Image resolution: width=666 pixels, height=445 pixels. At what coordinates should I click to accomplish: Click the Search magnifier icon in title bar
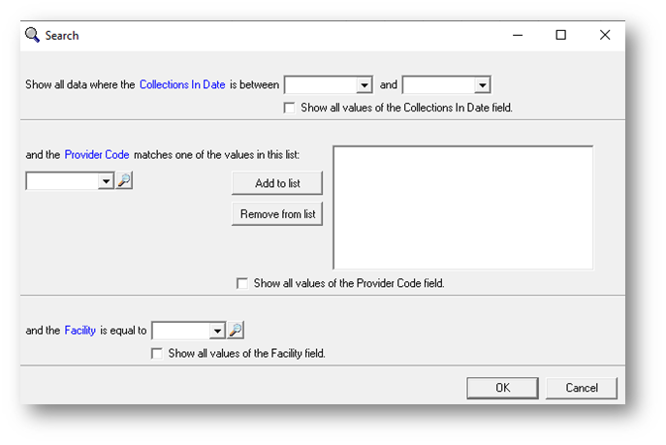(x=31, y=35)
